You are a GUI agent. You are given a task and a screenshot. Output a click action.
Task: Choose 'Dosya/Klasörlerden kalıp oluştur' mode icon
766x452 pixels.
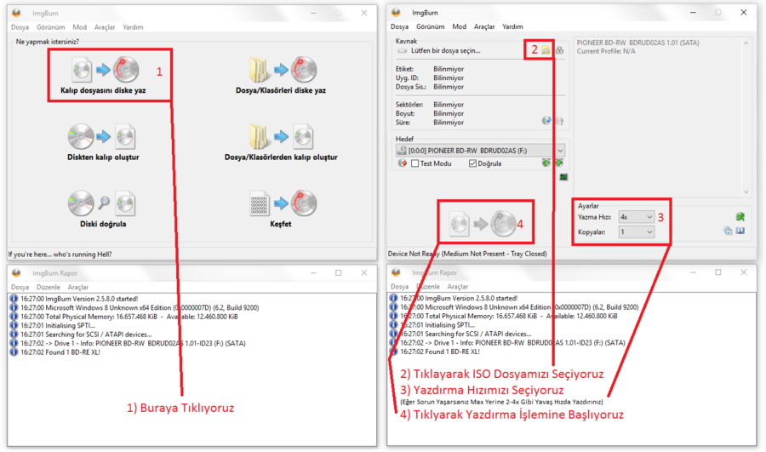[281, 137]
